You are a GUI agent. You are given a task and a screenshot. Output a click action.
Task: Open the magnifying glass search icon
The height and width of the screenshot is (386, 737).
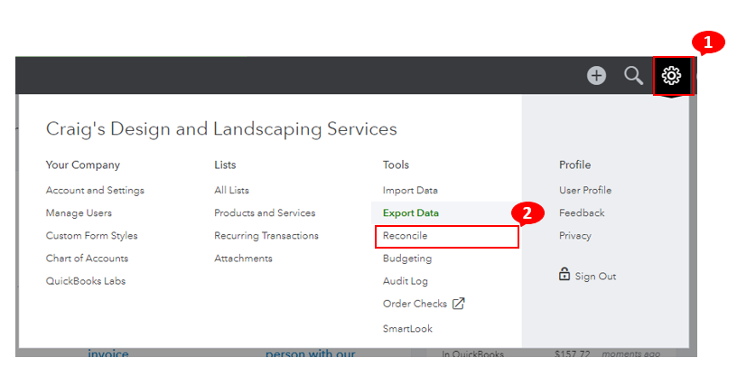(633, 76)
